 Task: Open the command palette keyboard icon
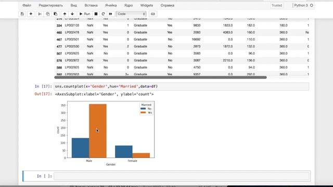(152, 14)
